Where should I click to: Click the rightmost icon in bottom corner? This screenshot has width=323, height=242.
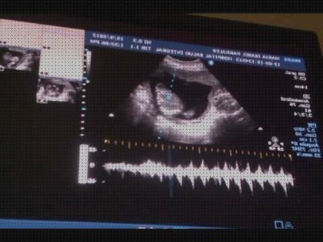click(289, 225)
